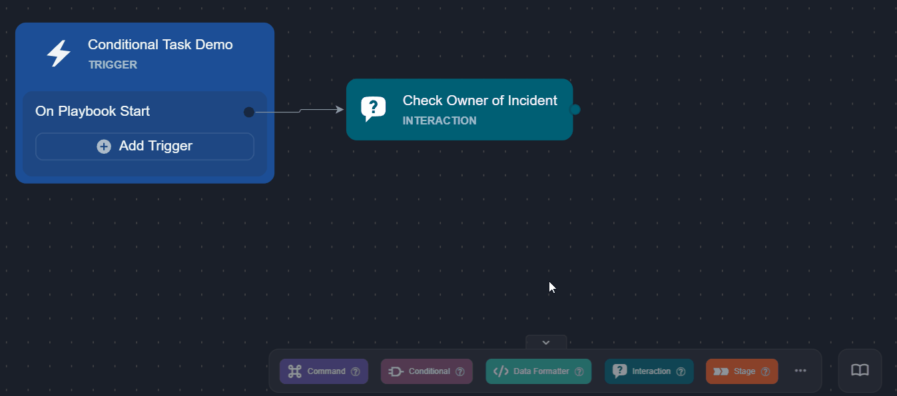Screen dimensions: 897x396
Task: Click the Add Trigger button
Action: (144, 146)
